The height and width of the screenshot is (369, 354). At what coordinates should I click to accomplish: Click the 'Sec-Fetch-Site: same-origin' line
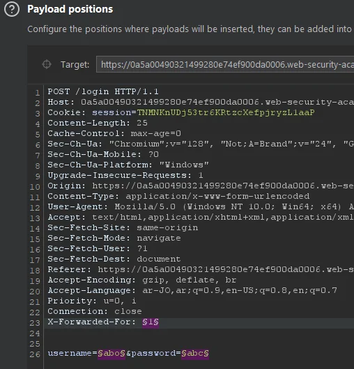pos(123,227)
